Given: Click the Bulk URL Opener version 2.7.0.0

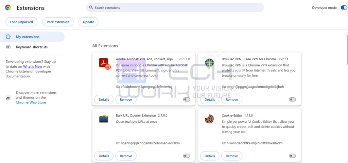Looking at the screenshot, I should [x=162, y=116].
